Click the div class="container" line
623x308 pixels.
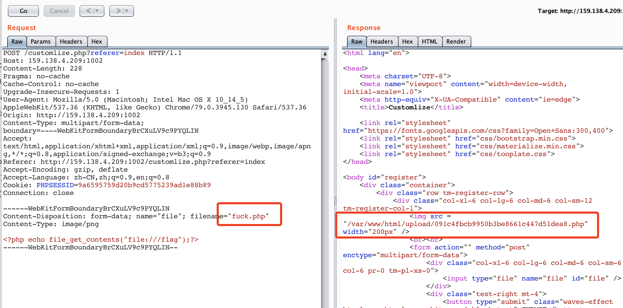(x=407, y=185)
